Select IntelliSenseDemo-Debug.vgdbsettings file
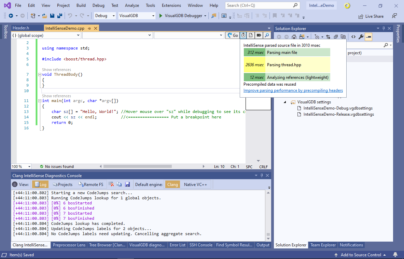Image resolution: width=404 pixels, height=259 pixels. [338, 108]
